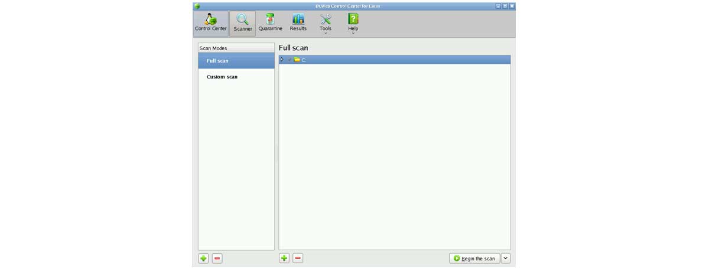Open the Control Center section
Viewport: 709px width, 268px height.
click(211, 24)
